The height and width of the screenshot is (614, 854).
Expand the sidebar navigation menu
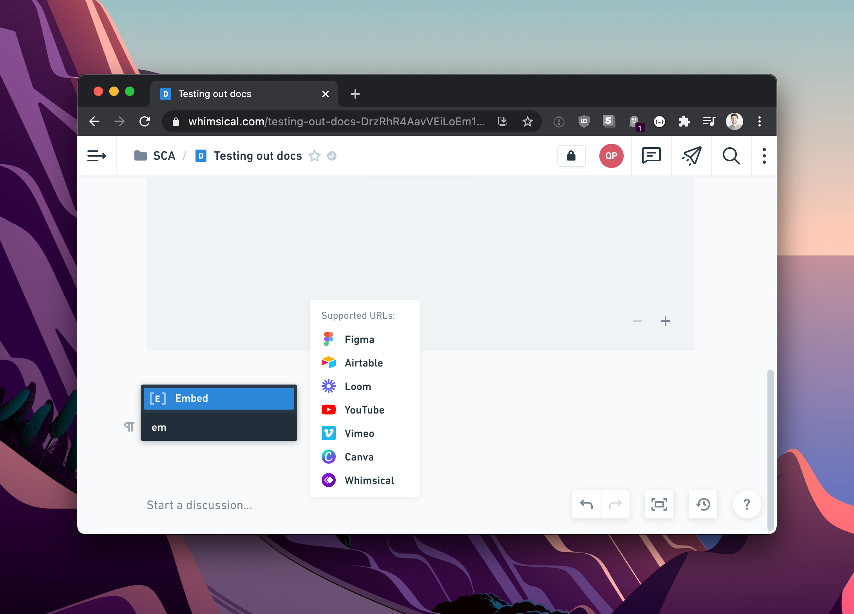(x=97, y=156)
